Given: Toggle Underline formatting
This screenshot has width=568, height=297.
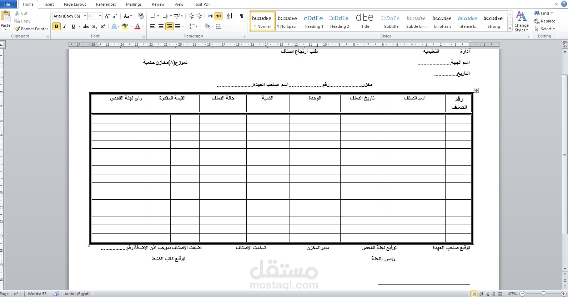Looking at the screenshot, I should [x=73, y=26].
